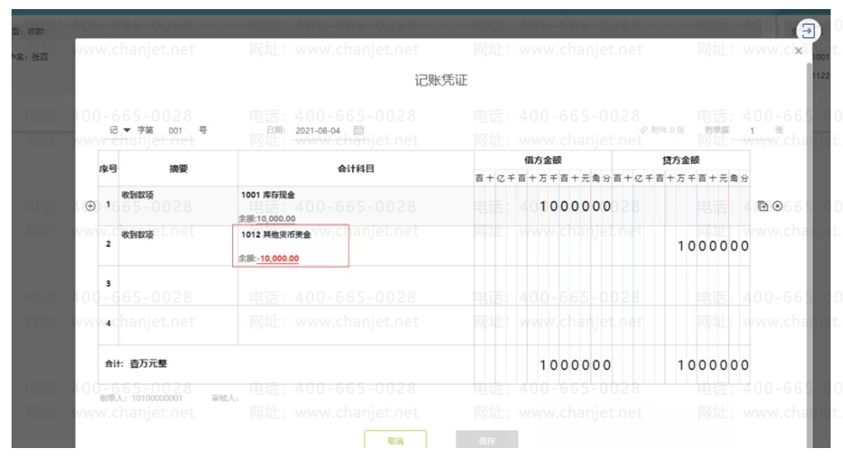Click the total credit amount 1000000
843x467 pixels.
pyautogui.click(x=713, y=365)
